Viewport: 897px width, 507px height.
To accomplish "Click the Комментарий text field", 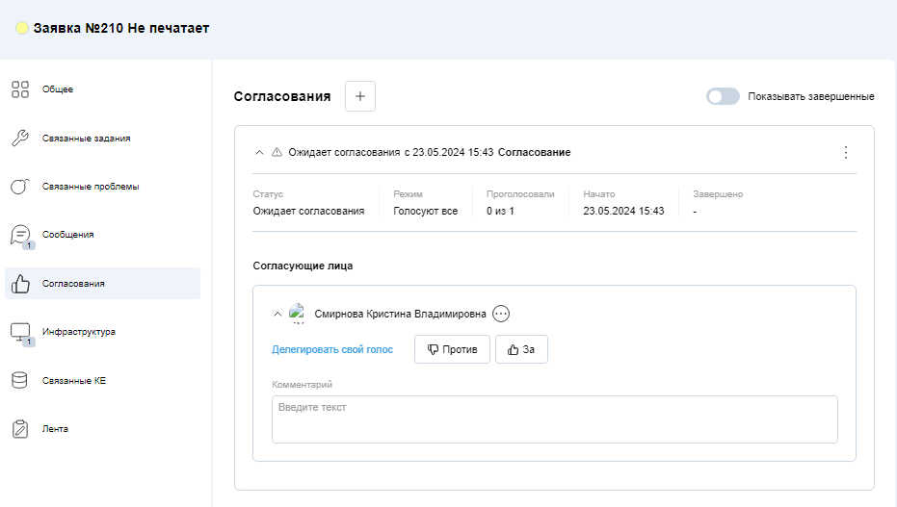I will (x=554, y=419).
